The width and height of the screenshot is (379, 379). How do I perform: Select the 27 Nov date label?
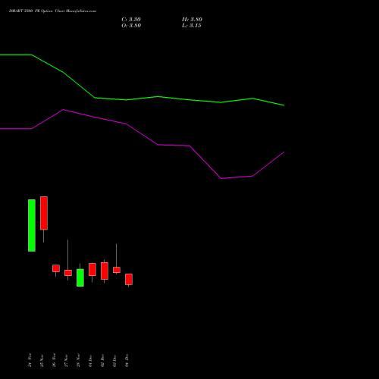point(66,360)
